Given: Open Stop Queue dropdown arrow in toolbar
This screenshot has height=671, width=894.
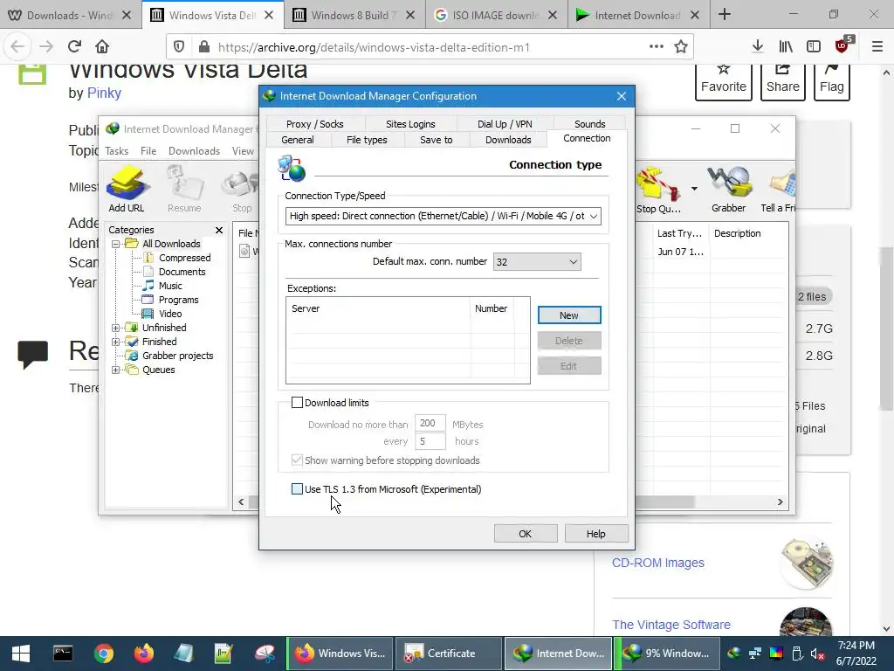Looking at the screenshot, I should (694, 189).
